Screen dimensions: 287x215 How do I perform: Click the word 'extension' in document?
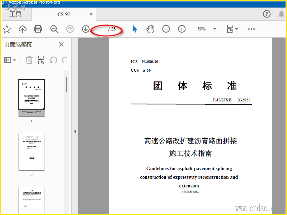[189, 186]
